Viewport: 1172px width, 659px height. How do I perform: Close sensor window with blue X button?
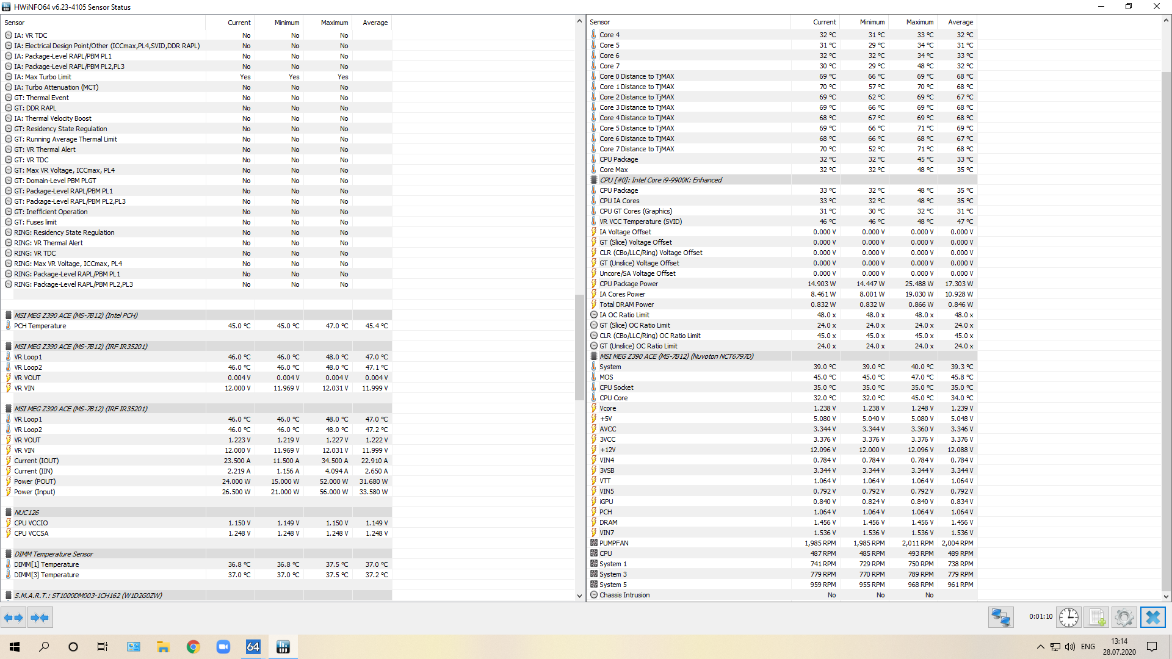[1152, 618]
